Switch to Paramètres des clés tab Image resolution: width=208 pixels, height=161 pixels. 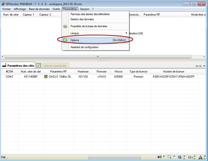18,66
